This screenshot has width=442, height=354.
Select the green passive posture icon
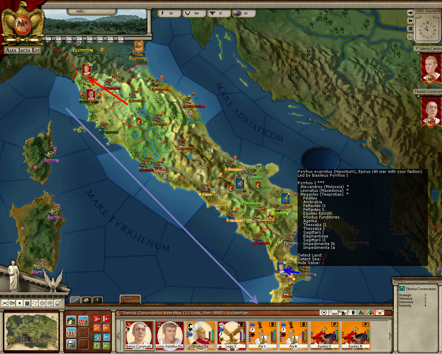point(97,345)
